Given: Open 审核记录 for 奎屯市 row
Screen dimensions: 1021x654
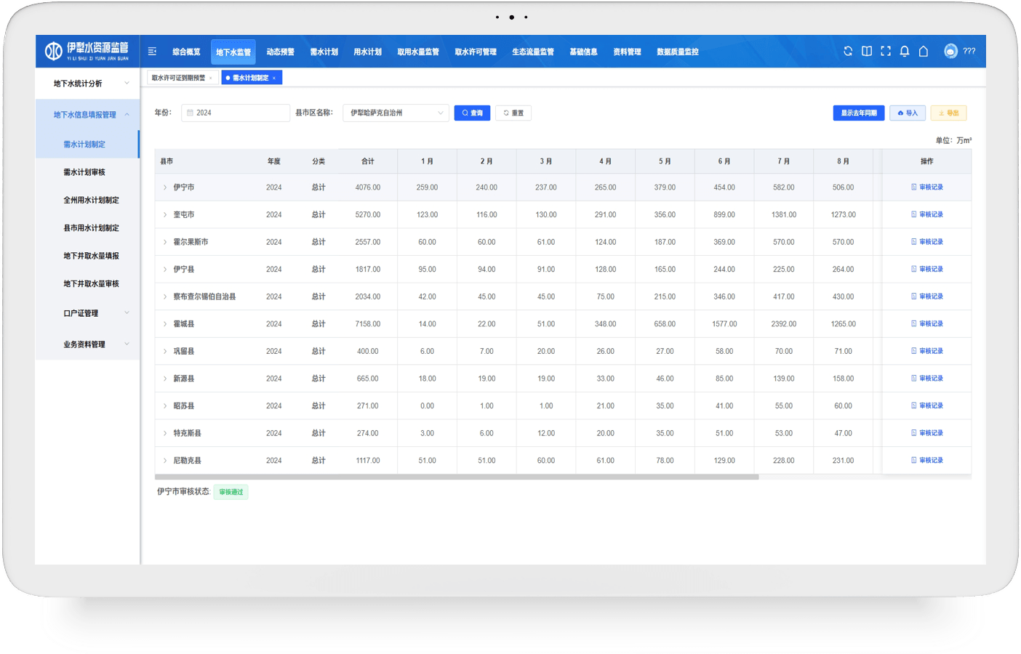Looking at the screenshot, I should pos(927,214).
